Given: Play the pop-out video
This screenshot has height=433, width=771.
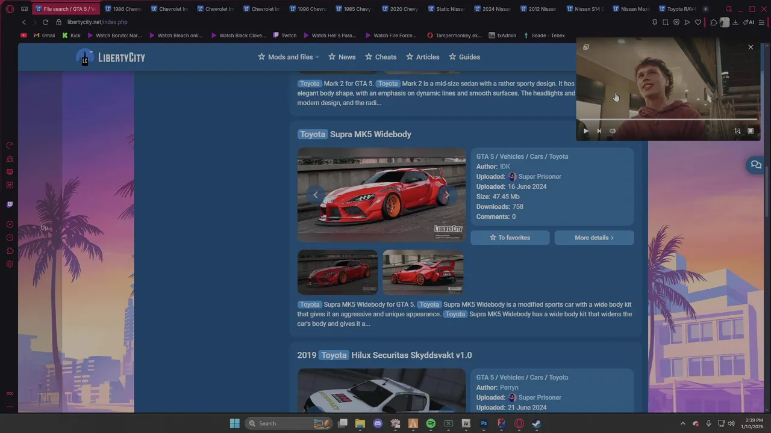Looking at the screenshot, I should (585, 131).
